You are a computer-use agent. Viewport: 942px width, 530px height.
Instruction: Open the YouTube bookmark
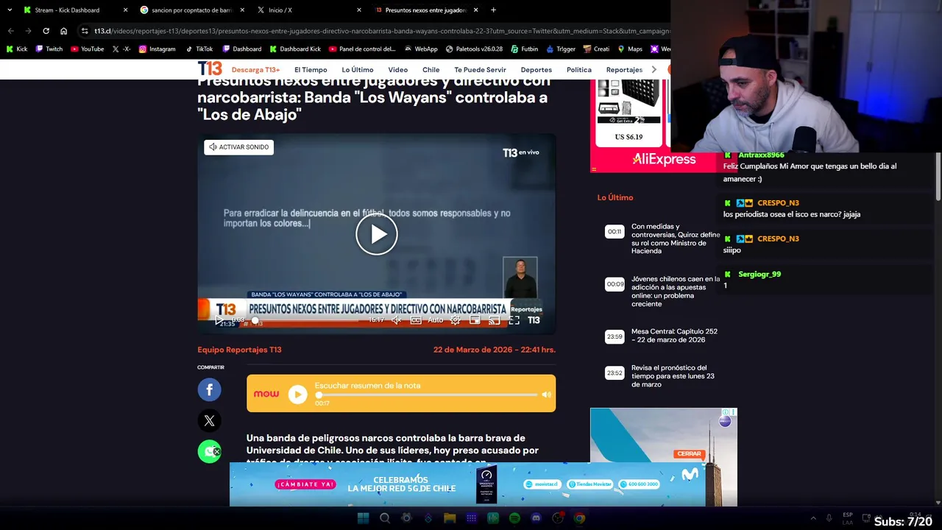coord(88,49)
